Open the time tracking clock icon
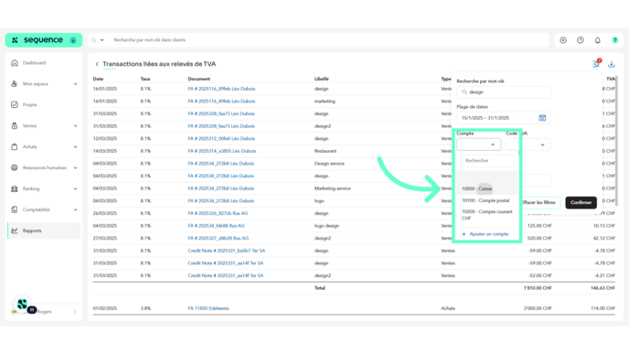The height and width of the screenshot is (354, 629). [x=581, y=40]
